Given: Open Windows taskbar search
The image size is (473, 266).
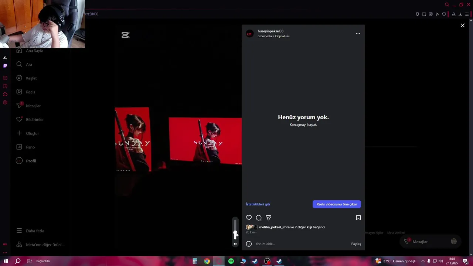Looking at the screenshot, I should [18, 261].
